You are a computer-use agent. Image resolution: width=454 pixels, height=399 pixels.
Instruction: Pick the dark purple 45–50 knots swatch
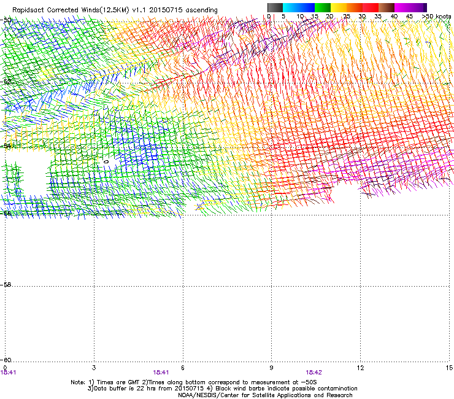(x=418, y=7)
